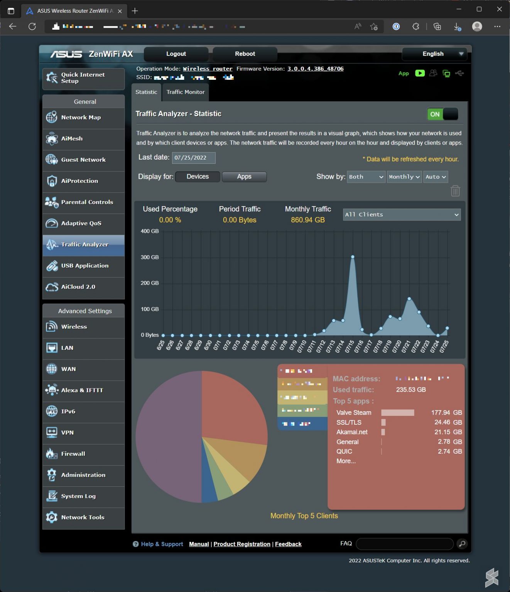Screen dimensions: 510x592
Task: Select the Statistic tab
Action: click(x=146, y=92)
